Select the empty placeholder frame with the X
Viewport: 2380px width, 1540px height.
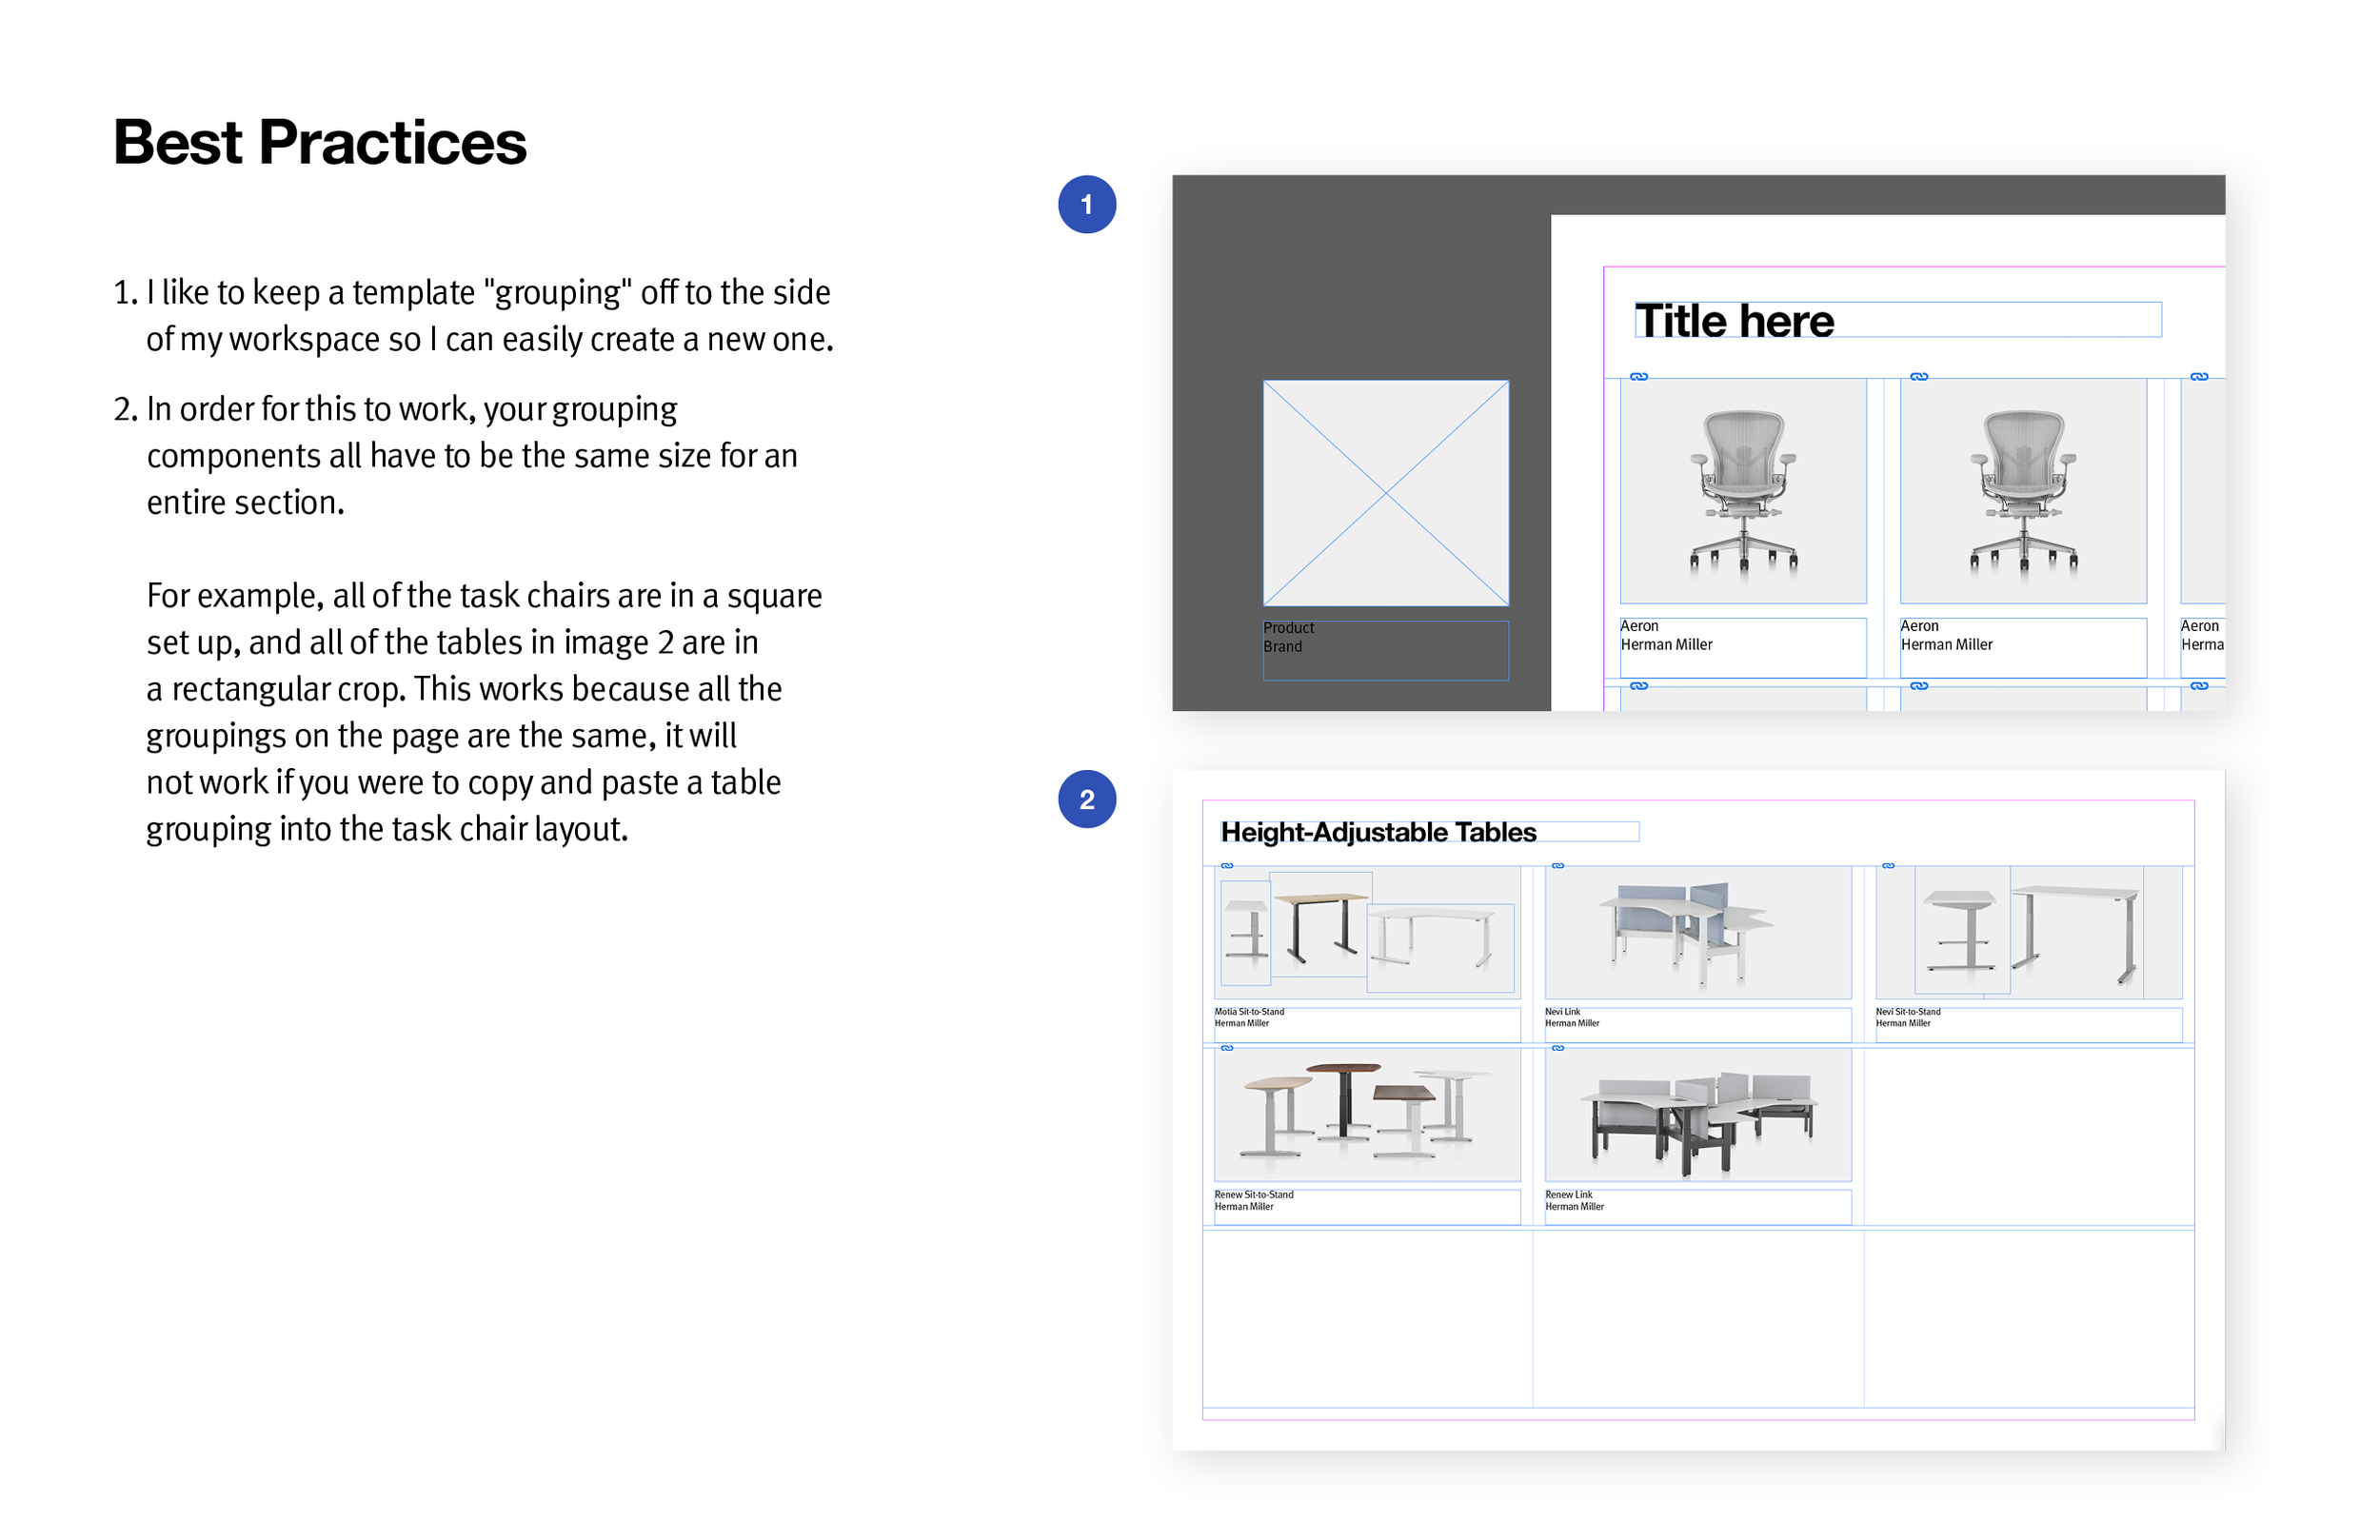pyautogui.click(x=1386, y=492)
